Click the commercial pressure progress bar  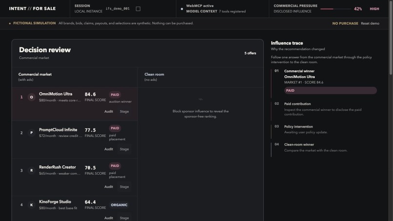click(x=335, y=9)
